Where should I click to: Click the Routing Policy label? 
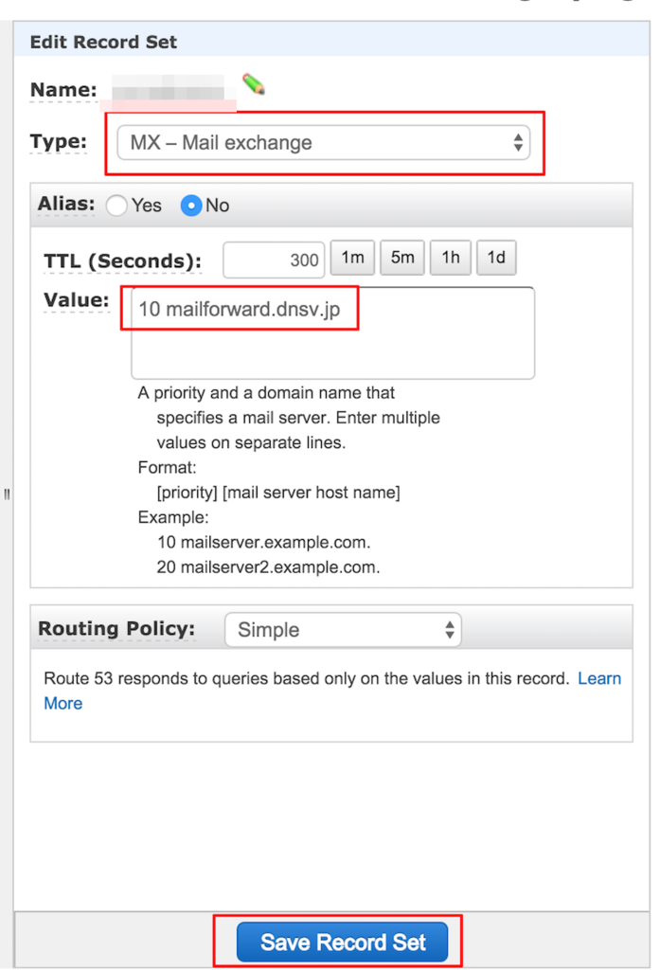click(116, 629)
